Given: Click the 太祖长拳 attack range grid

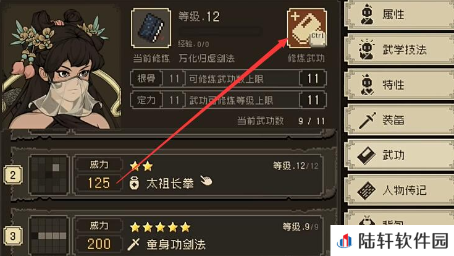Looking at the screenshot, I should pyautogui.click(x=49, y=174).
